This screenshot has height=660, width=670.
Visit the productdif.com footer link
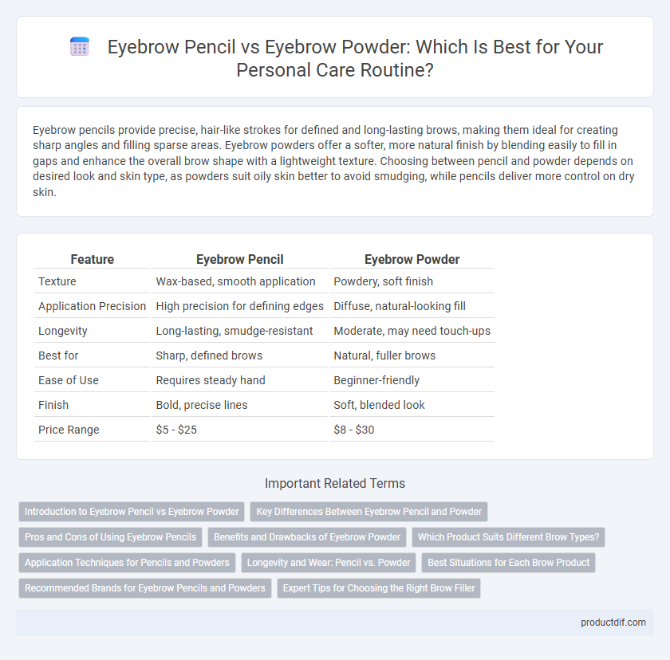pos(613,623)
